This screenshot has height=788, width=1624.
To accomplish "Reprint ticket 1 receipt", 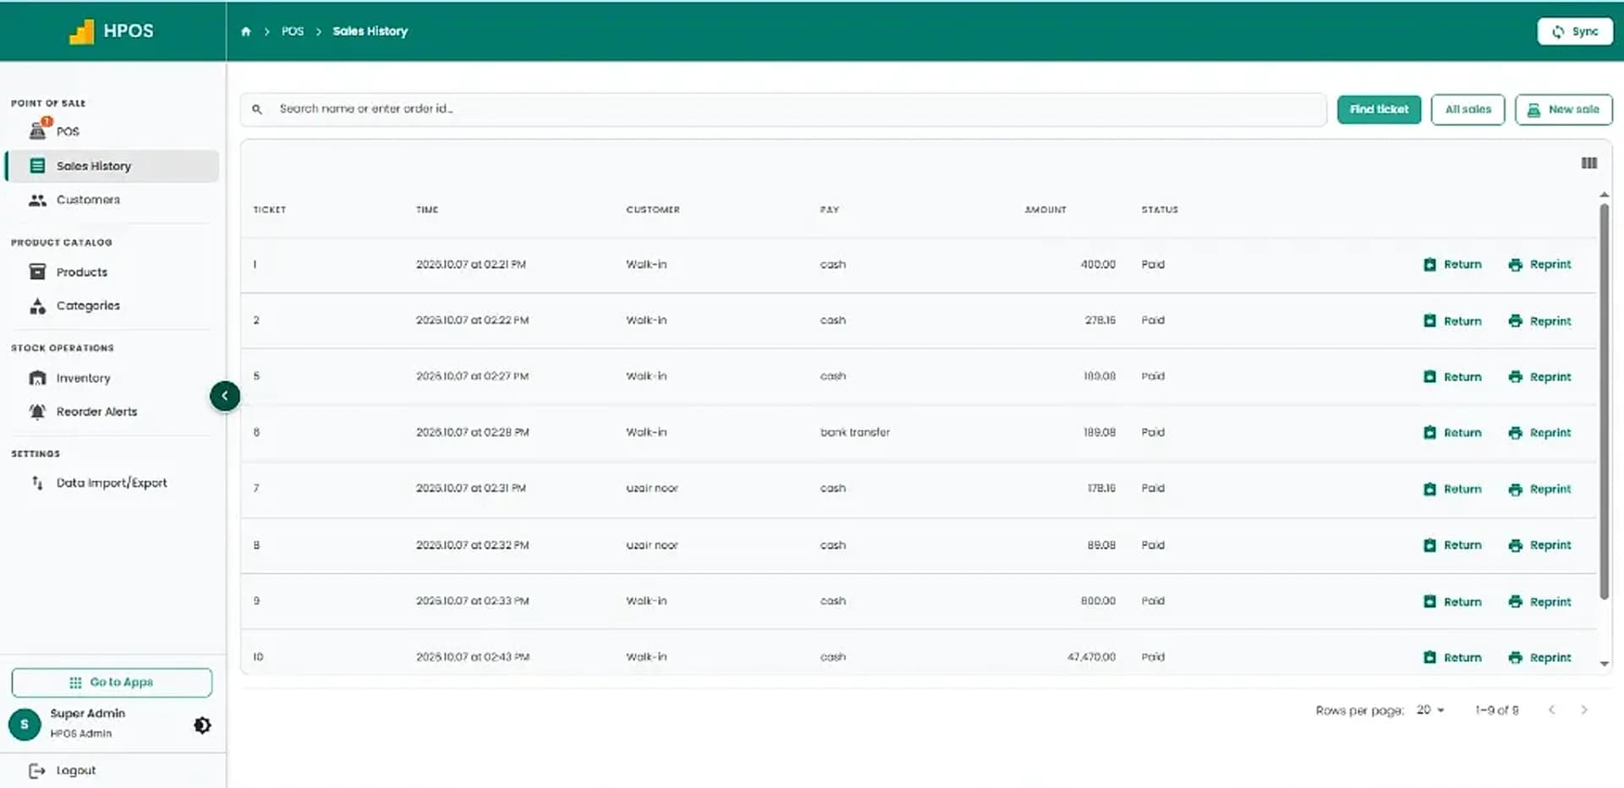I will (1539, 265).
